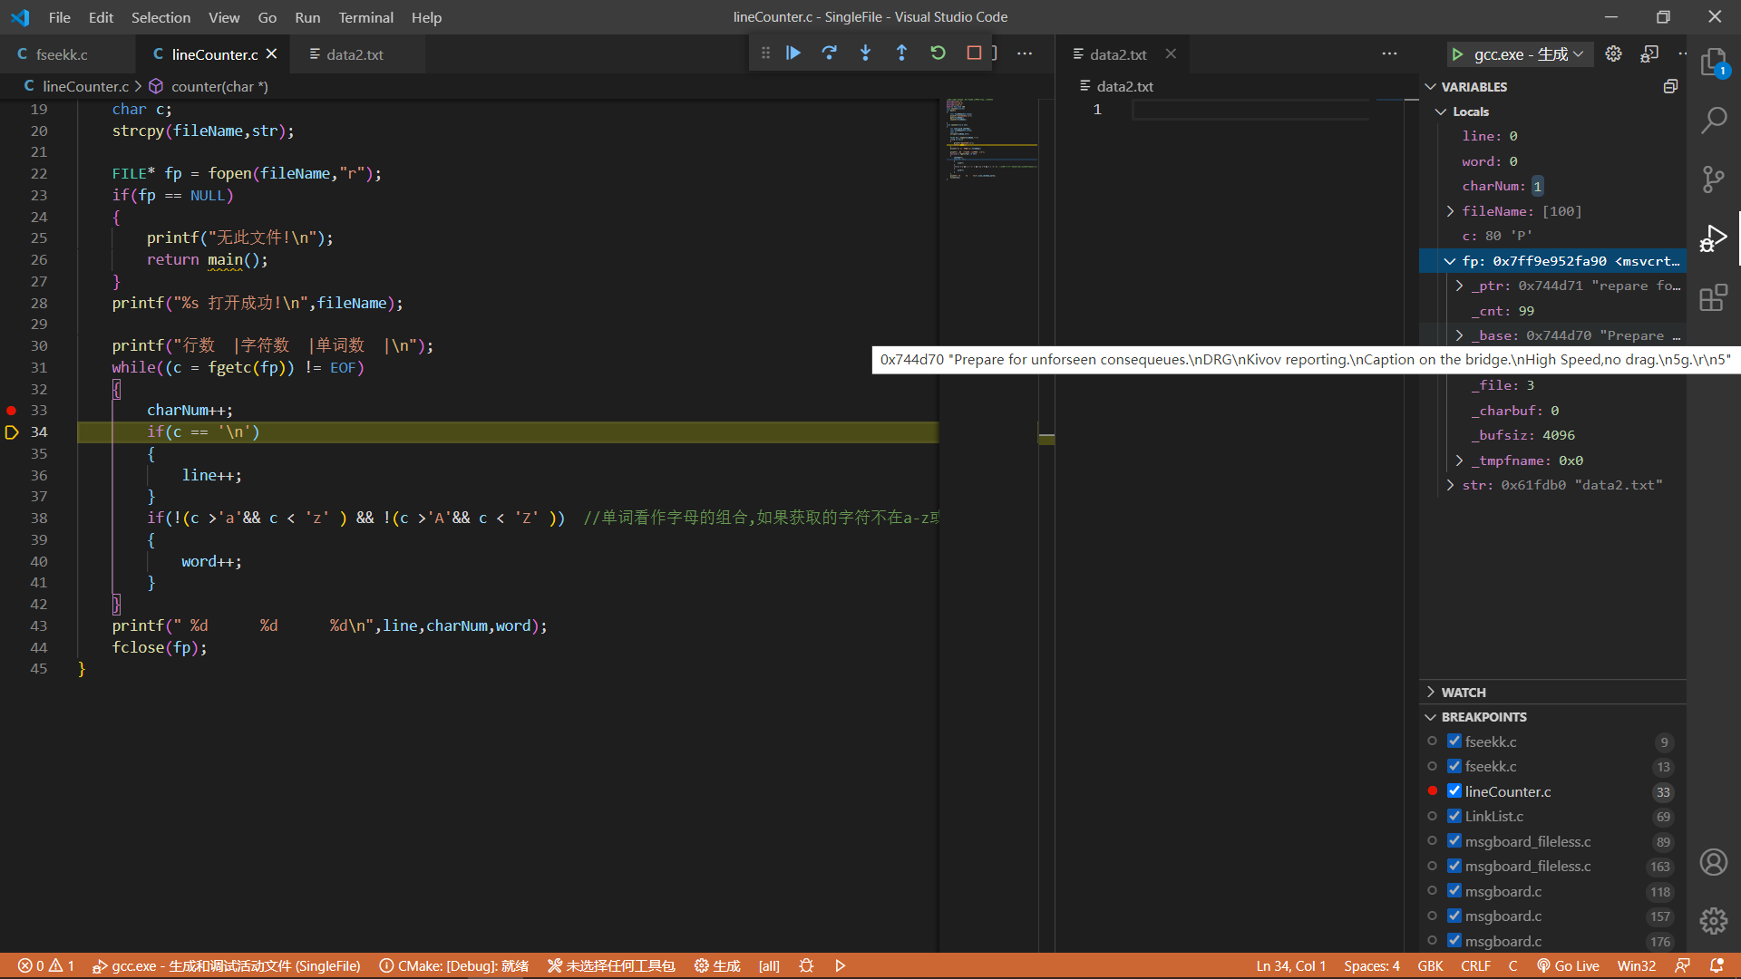The height and width of the screenshot is (979, 1741).
Task: Collapse all variables icon
Action: tap(1670, 86)
